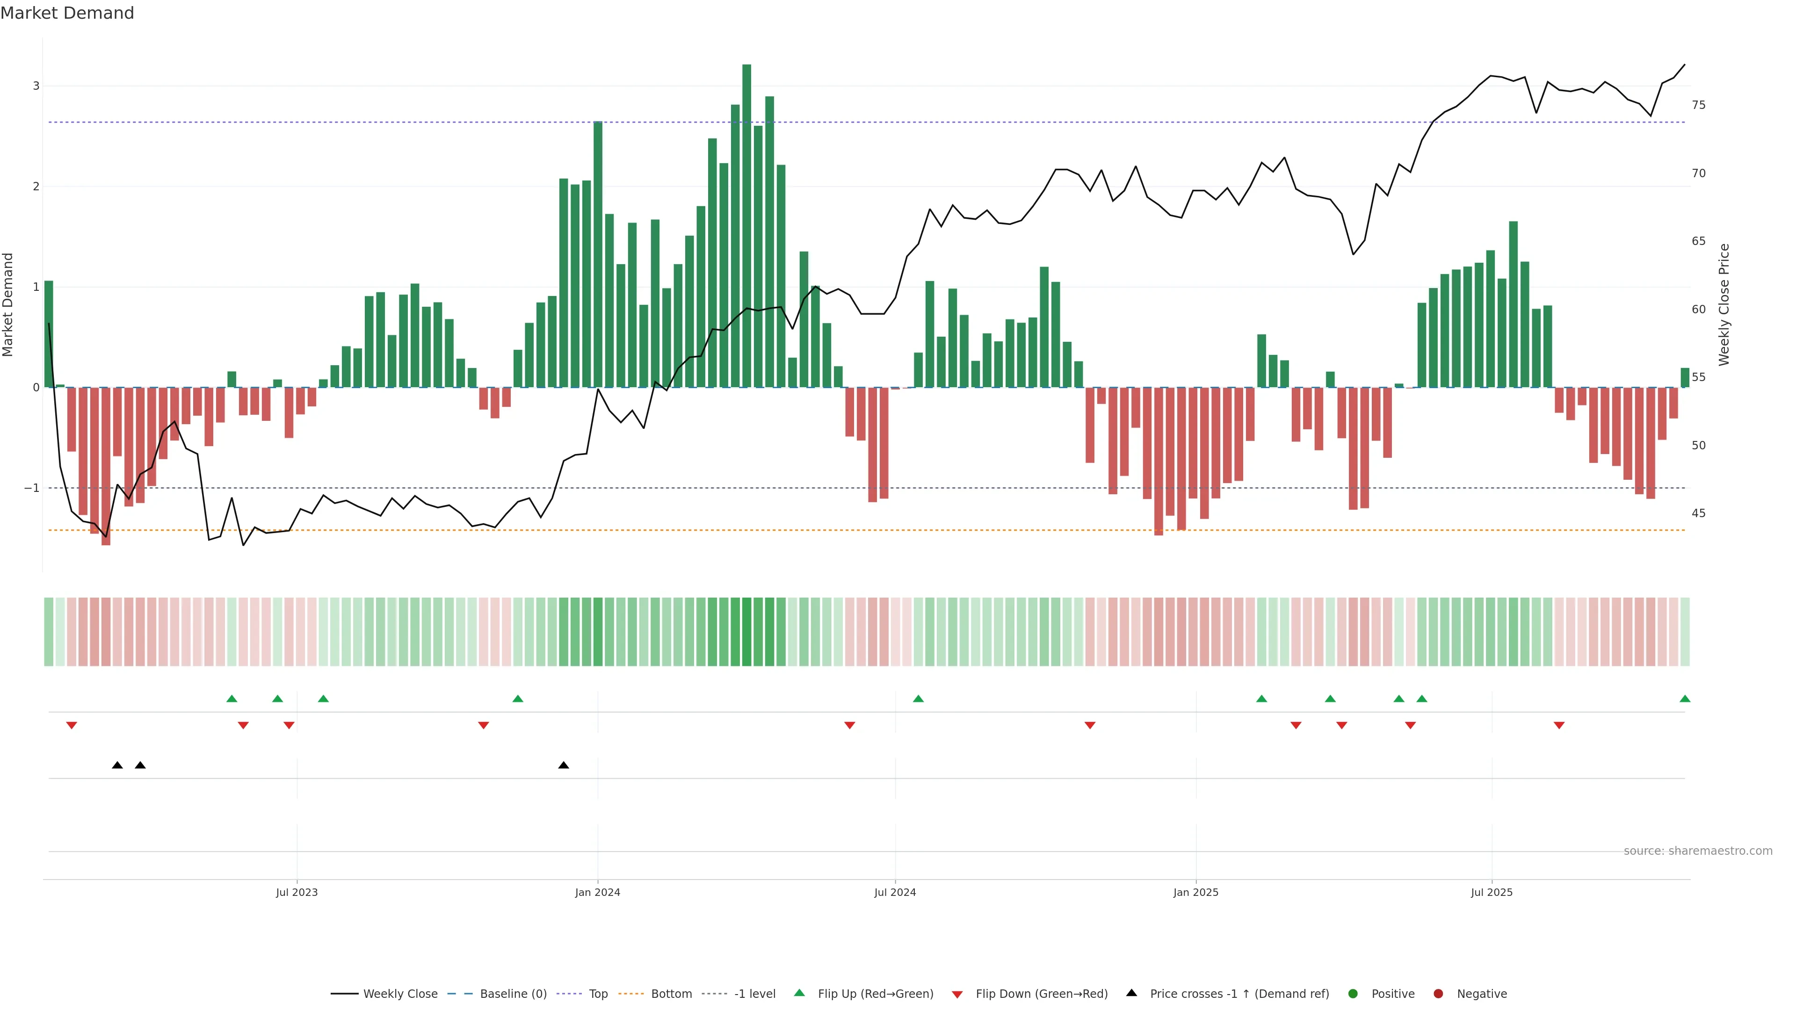
Task: Click Flip Down red triangle legend icon
Action: [957, 995]
